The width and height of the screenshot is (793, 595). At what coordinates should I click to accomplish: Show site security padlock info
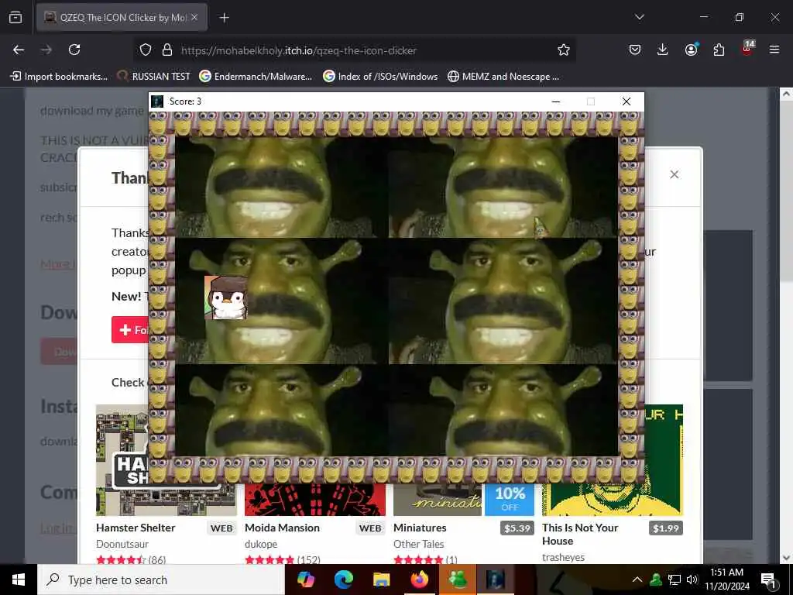coord(167,50)
